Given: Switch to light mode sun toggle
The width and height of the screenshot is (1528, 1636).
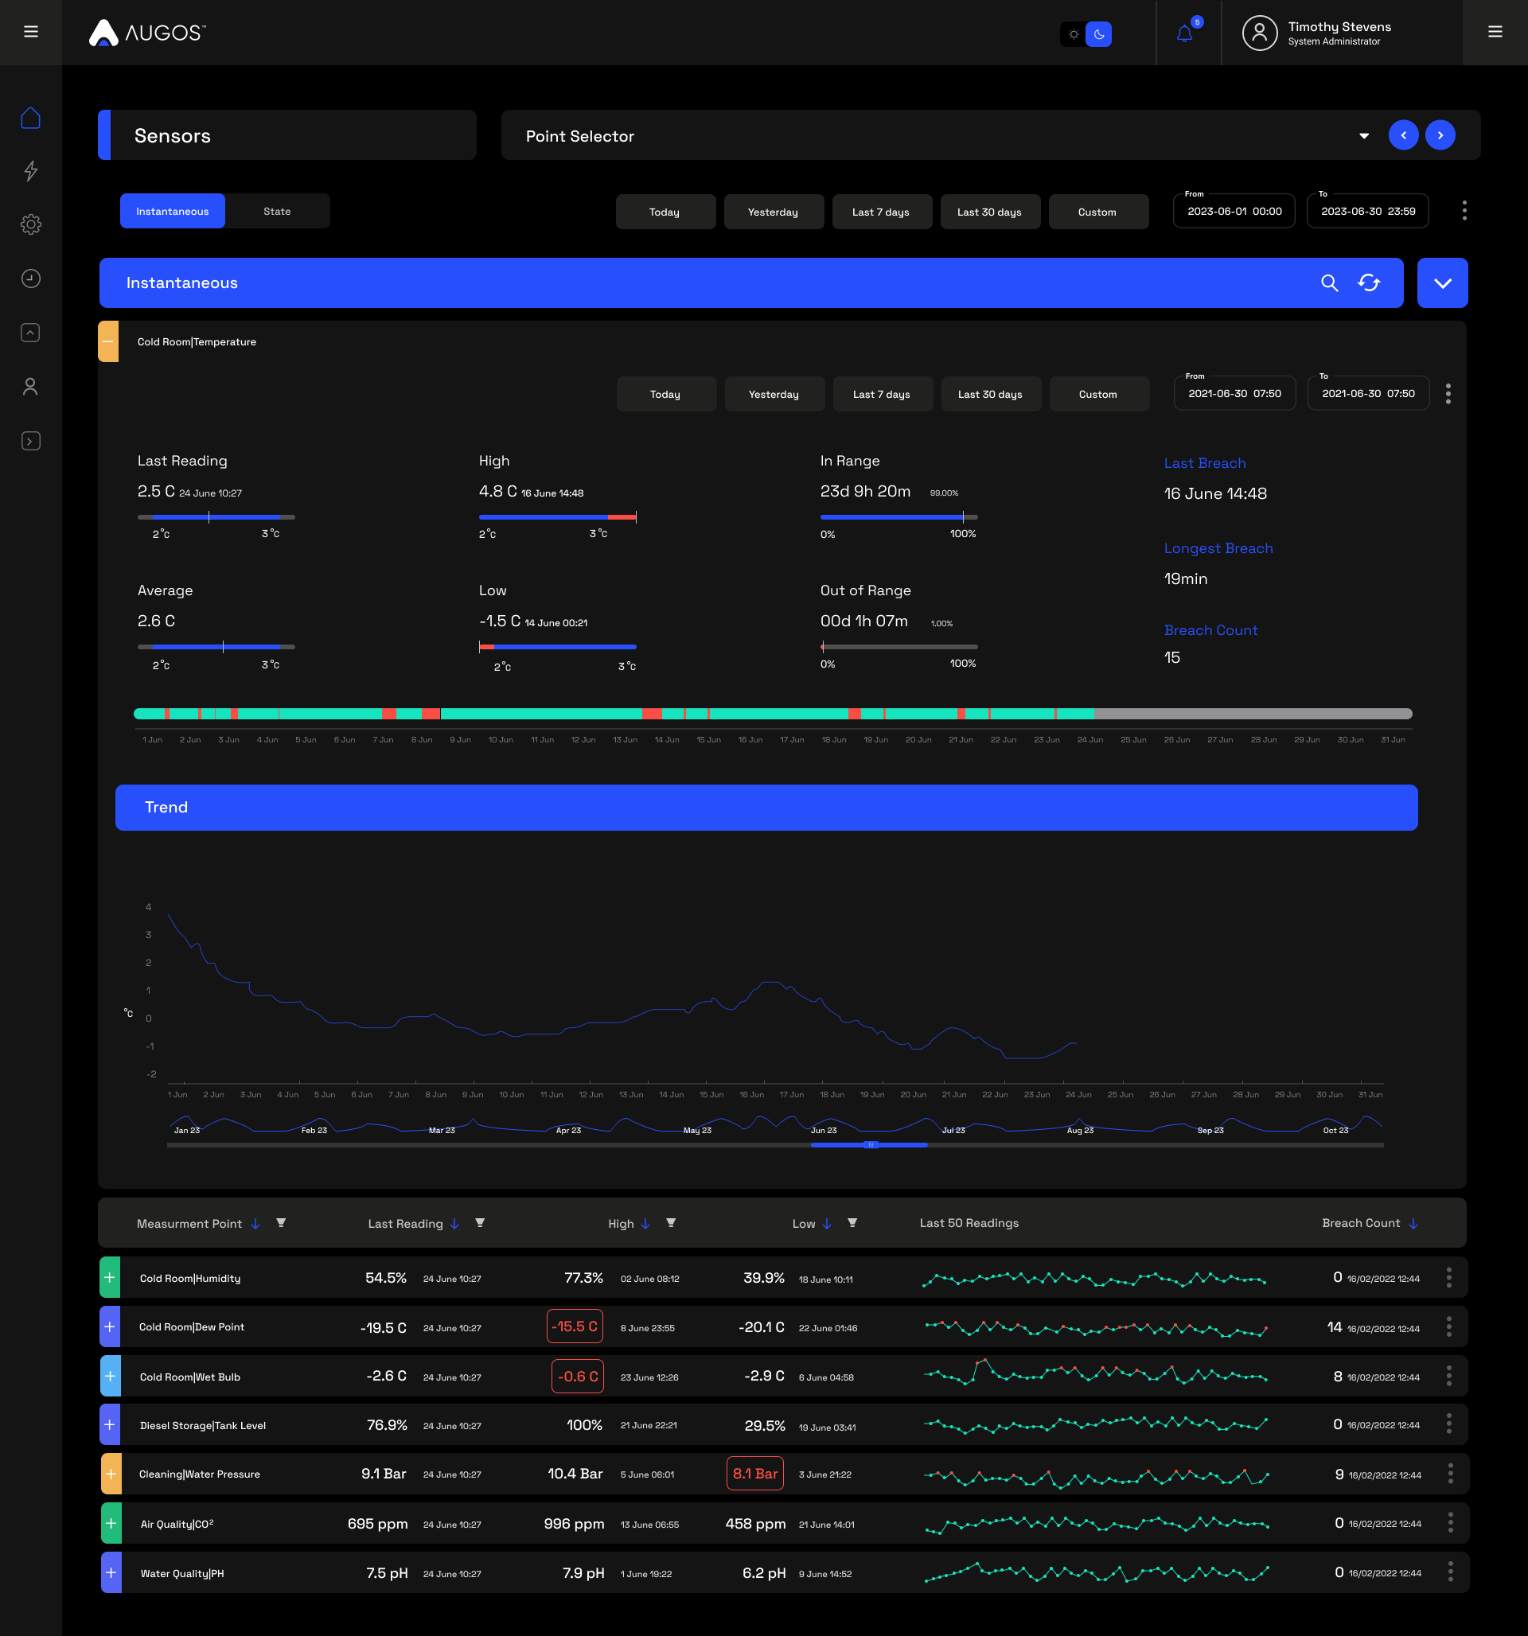Looking at the screenshot, I should pyautogui.click(x=1073, y=34).
